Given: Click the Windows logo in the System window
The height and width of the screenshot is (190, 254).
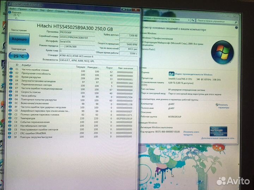Looking at the screenshot, I should coord(222,52).
